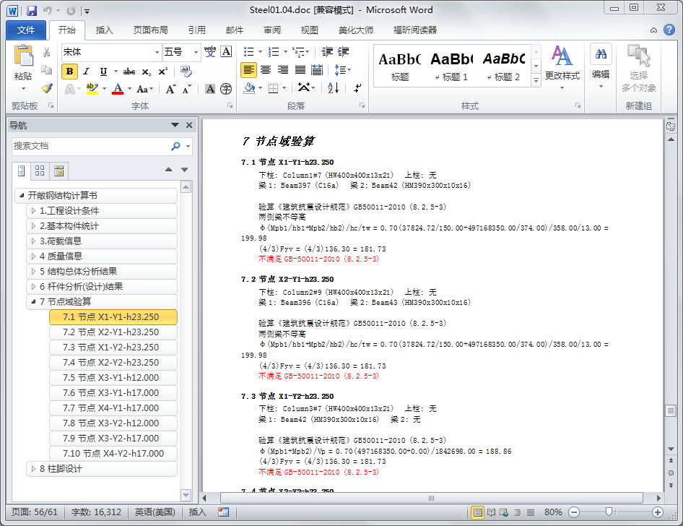
Task: Click the Save icon in quick access toolbar
Action: click(x=32, y=11)
